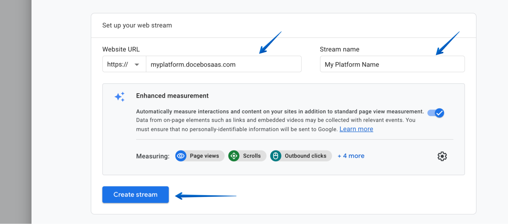Click the green Scrolls icon

pos(234,156)
